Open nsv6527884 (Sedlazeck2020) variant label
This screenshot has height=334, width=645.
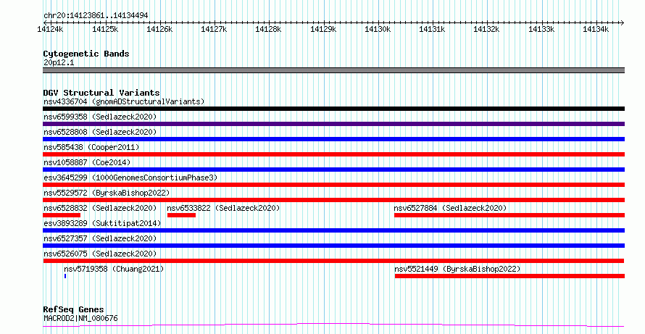point(450,208)
